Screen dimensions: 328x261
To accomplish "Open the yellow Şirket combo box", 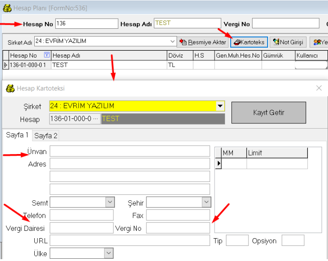I will [220, 106].
